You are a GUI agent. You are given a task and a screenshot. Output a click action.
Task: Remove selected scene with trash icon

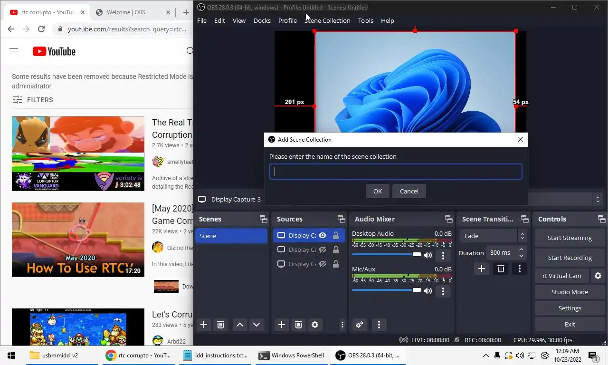tap(220, 325)
